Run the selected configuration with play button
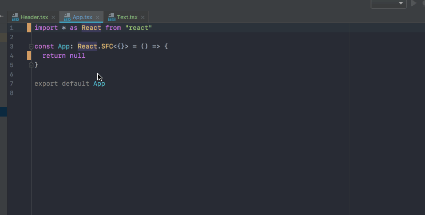Viewport: 425px width, 215px height. click(414, 3)
